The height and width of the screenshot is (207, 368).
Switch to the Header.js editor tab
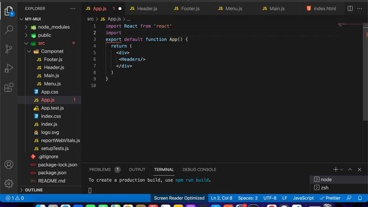[x=147, y=9]
